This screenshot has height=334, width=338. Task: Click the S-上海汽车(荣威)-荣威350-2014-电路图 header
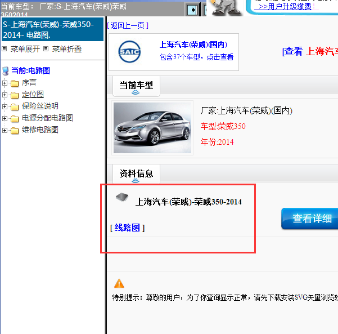(x=53, y=30)
